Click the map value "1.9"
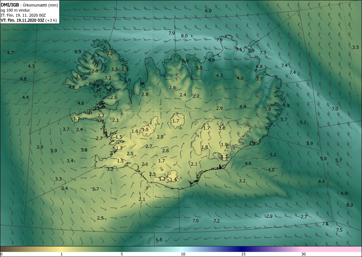Screen dimensions: 362x257 pyautogui.click(x=224, y=145)
